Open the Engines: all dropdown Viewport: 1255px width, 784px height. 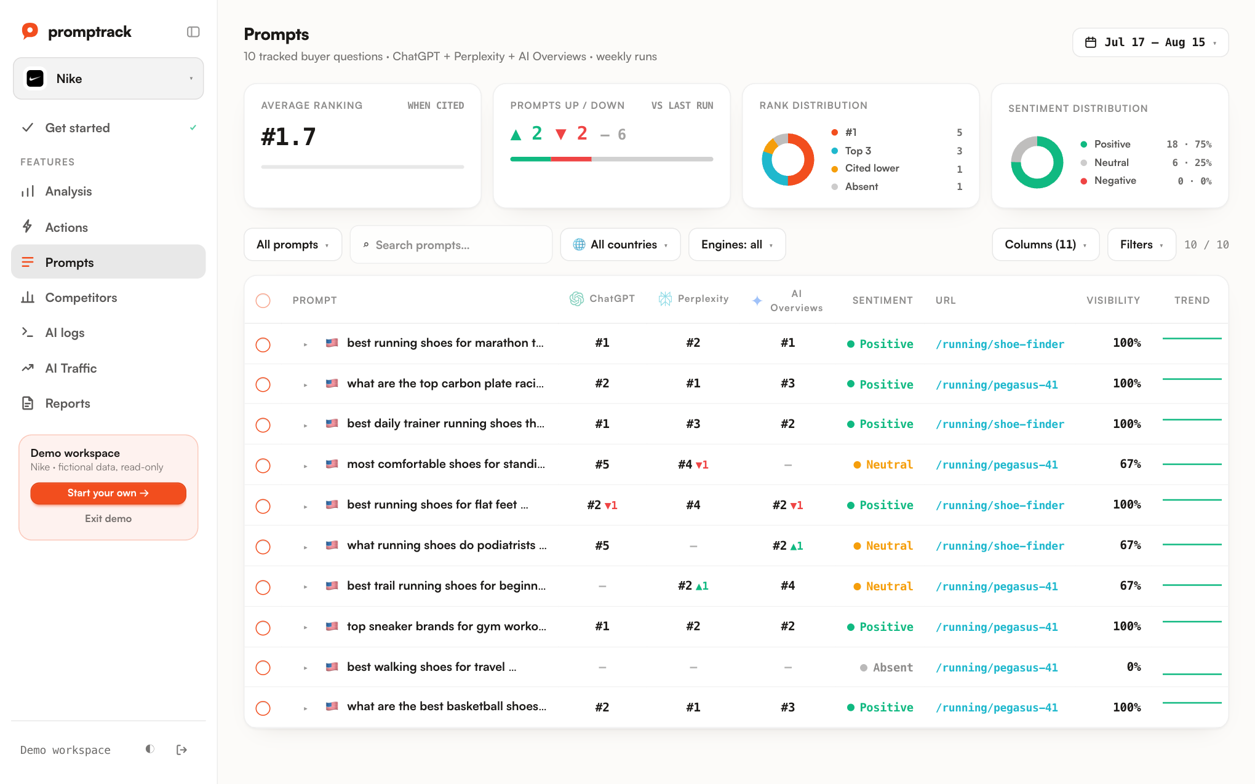click(737, 245)
